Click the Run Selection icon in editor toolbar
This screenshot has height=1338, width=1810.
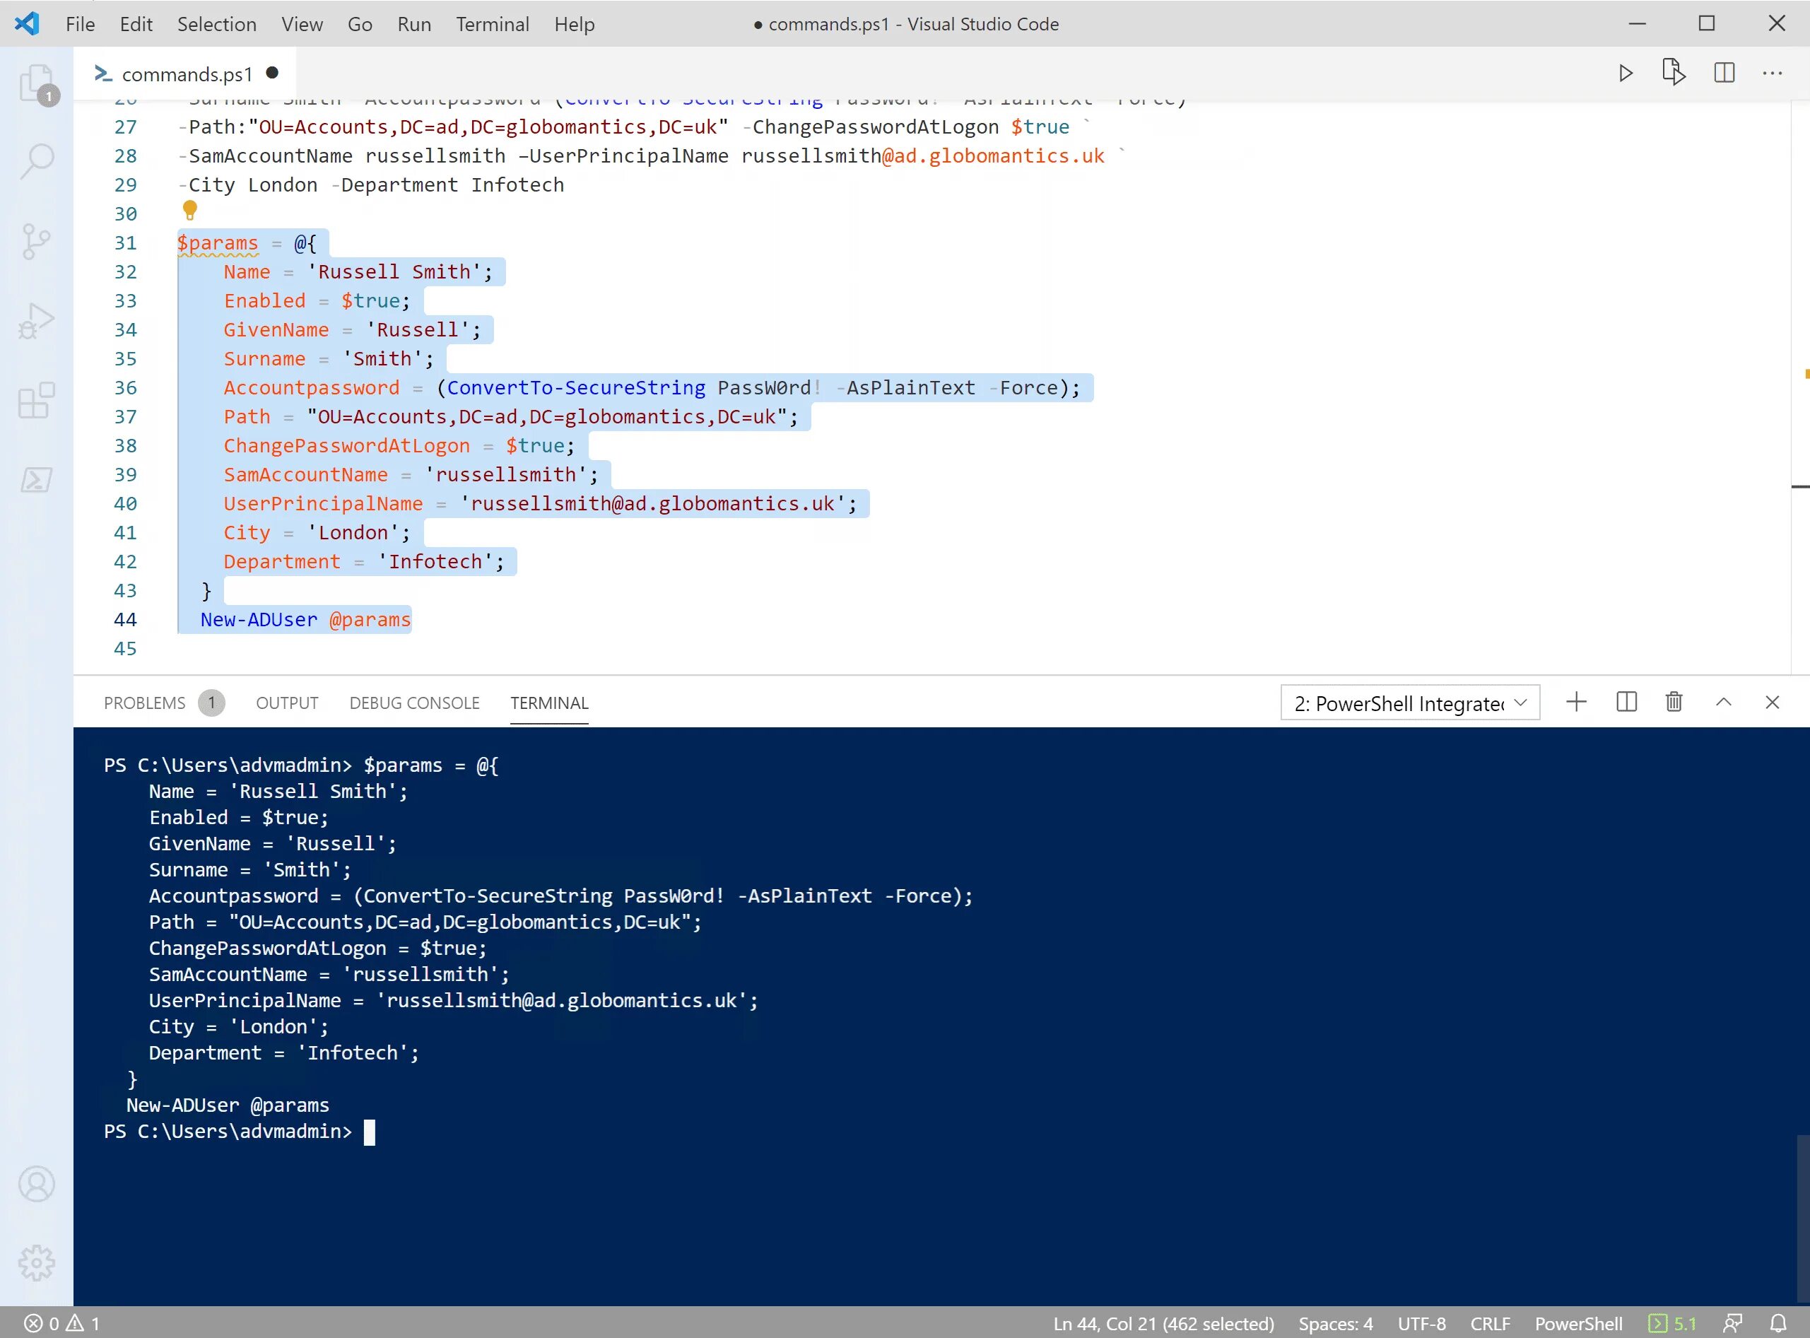[1673, 73]
